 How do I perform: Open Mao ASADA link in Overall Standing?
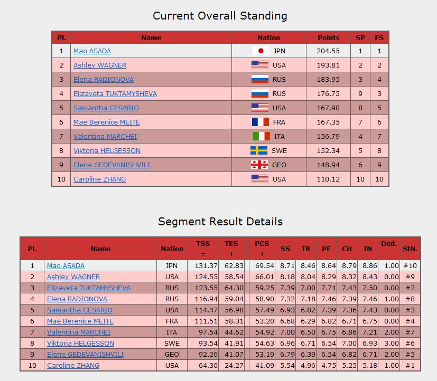pyautogui.click(x=92, y=51)
